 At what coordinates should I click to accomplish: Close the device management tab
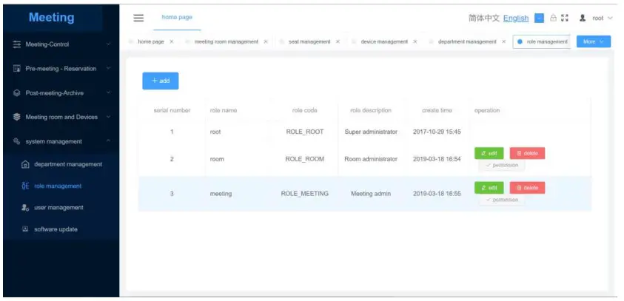pyautogui.click(x=415, y=41)
